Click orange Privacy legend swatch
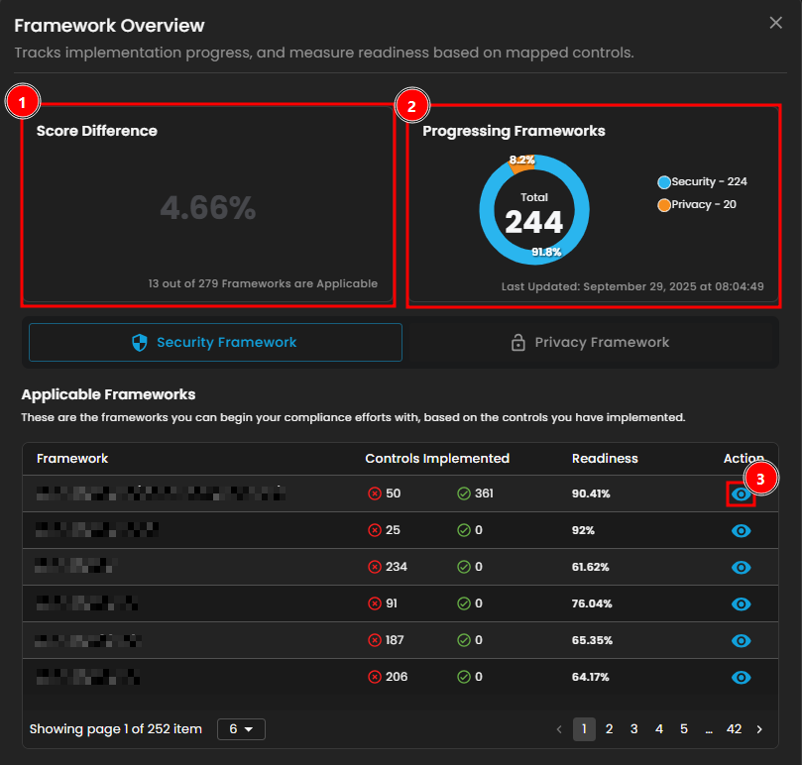The image size is (802, 765). point(664,205)
